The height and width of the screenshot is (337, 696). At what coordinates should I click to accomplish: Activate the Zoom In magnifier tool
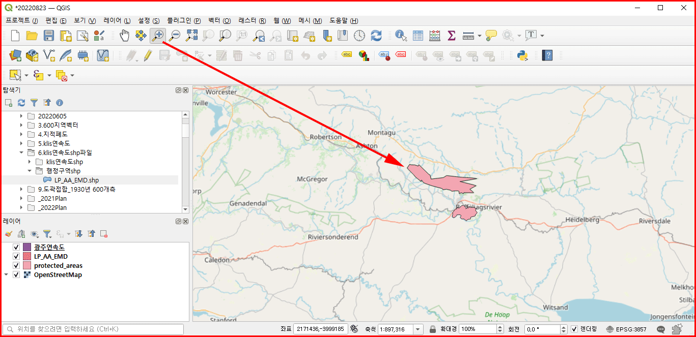(x=158, y=36)
